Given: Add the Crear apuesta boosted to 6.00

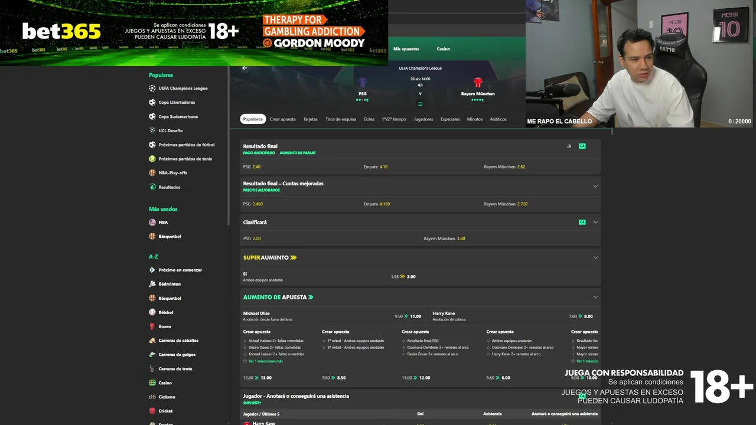Looking at the screenshot, I should tap(498, 378).
